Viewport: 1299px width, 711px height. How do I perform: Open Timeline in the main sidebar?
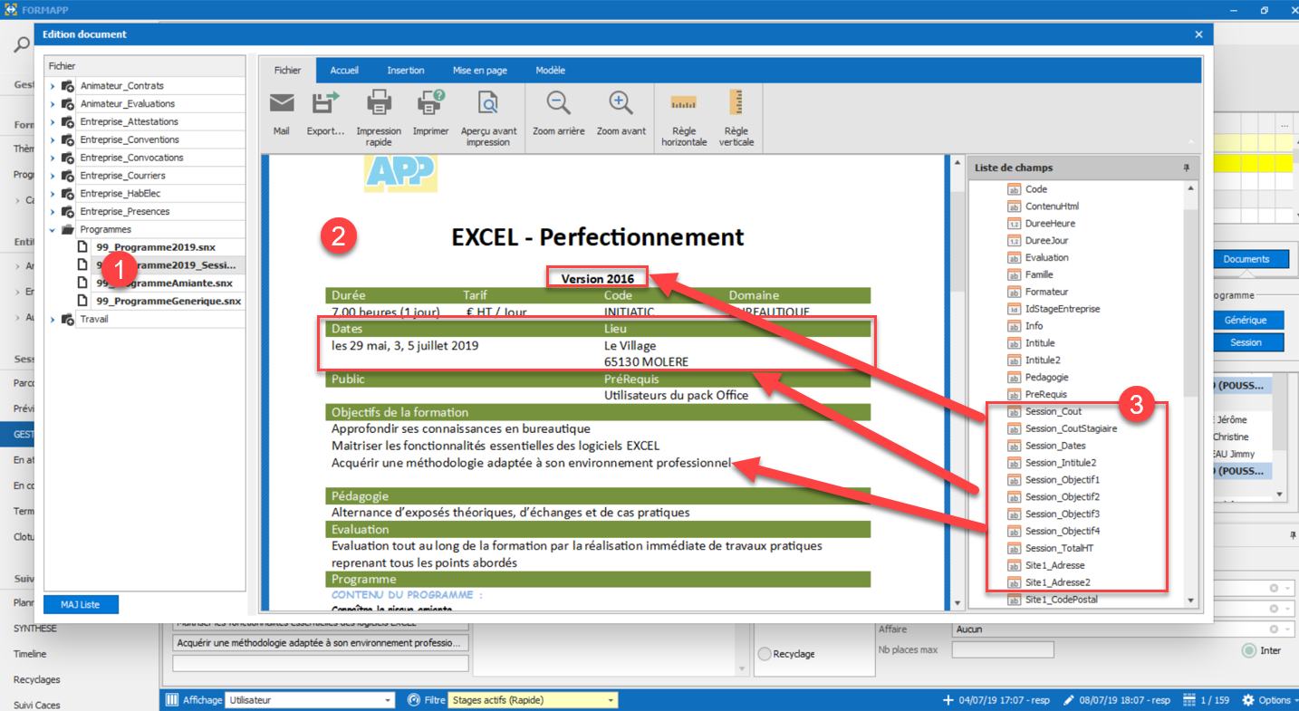pos(30,654)
